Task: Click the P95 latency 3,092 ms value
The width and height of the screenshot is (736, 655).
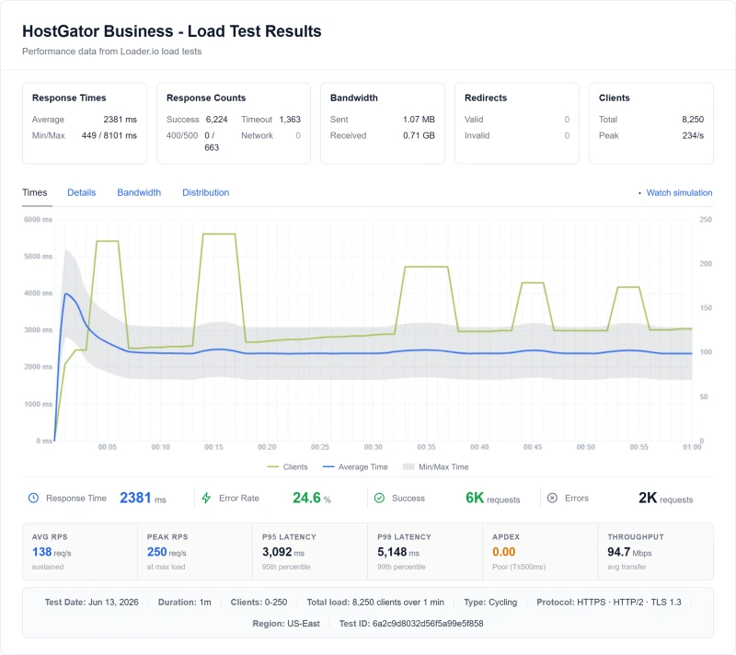Action: coord(283,552)
